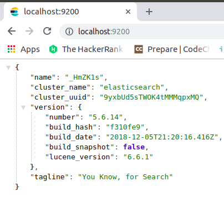Reload the localhost:9200 page
Image resolution: width=224 pixels, height=213 pixels.
point(47,31)
